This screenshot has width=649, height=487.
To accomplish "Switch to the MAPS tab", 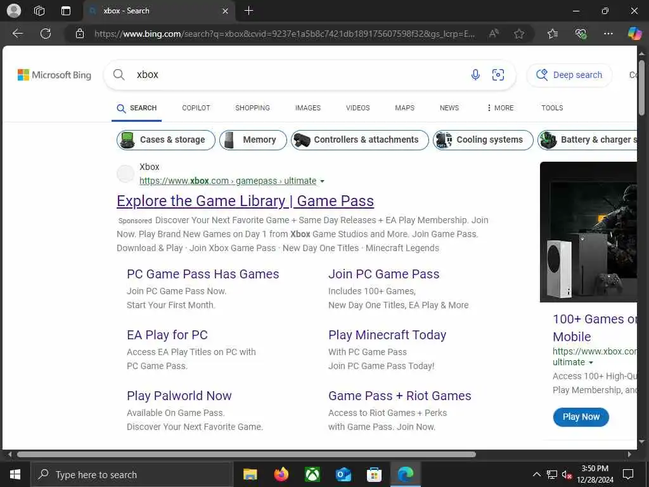I will click(x=405, y=108).
